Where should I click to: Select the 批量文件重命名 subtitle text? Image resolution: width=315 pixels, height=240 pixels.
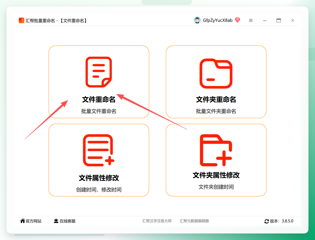(x=99, y=111)
